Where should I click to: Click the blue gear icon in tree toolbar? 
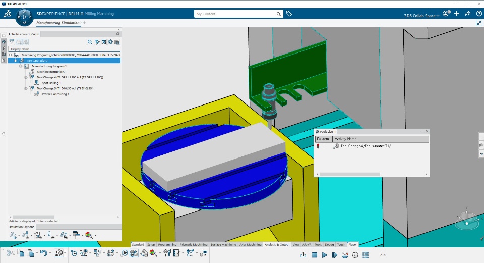[110, 42]
